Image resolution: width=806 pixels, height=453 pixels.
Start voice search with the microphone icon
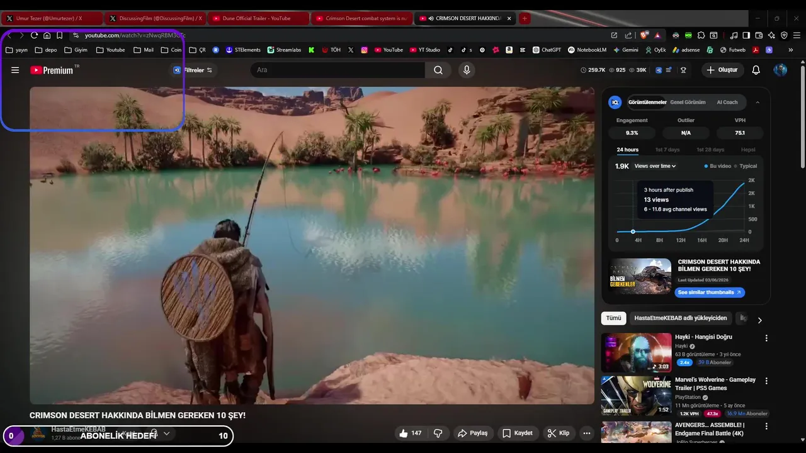coord(467,70)
